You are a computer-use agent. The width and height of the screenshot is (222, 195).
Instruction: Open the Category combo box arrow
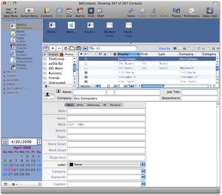143,172
